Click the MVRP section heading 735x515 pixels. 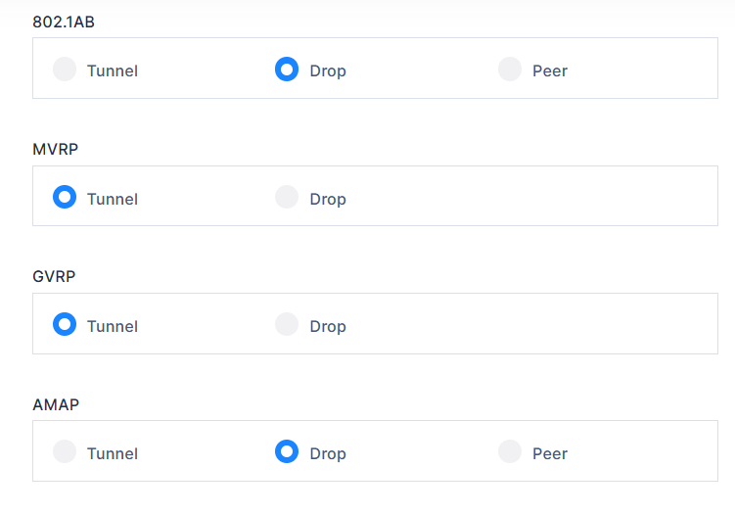[x=55, y=149]
